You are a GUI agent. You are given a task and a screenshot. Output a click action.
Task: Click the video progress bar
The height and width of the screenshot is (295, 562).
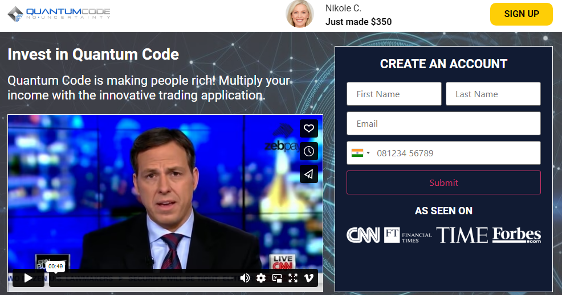coord(144,278)
